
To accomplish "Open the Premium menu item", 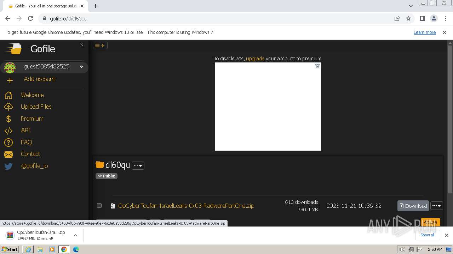I will [32, 119].
